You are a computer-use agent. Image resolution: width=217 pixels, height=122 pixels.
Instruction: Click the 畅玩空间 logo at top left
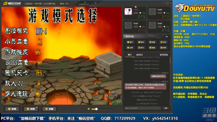click(x=12, y=4)
